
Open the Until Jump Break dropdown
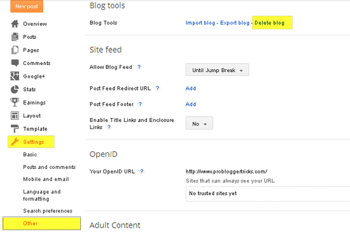(217, 69)
